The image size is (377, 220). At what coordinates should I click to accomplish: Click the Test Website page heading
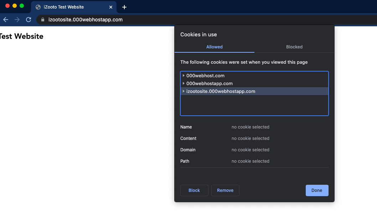coord(22,36)
